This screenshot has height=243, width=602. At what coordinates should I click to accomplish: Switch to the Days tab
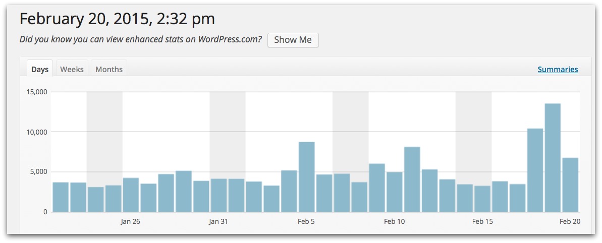40,70
